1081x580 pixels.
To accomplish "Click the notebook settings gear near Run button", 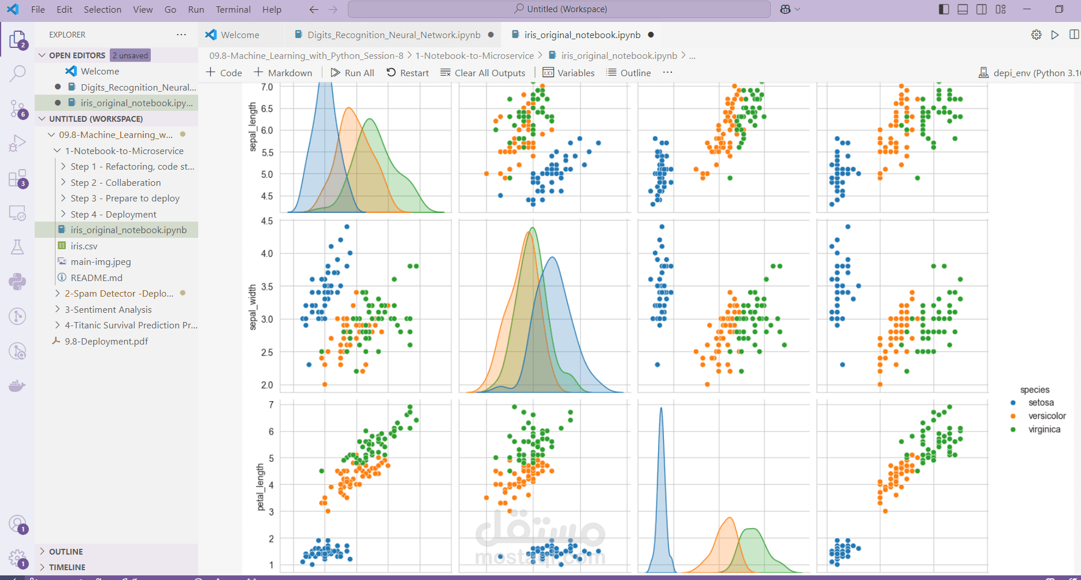I will 1036,35.
